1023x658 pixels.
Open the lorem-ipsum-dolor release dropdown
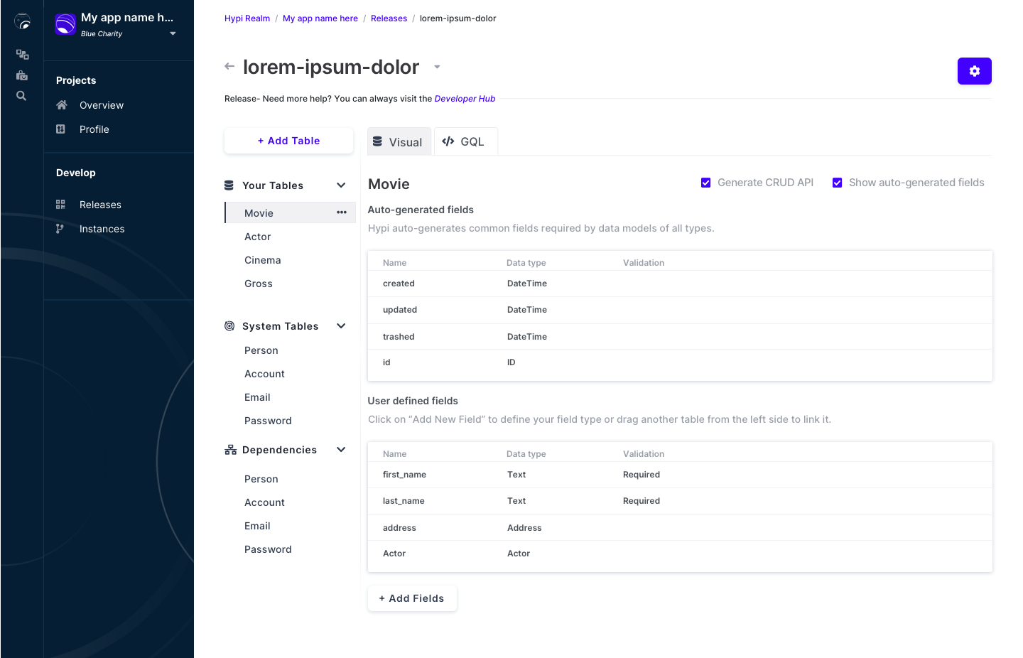click(x=437, y=67)
